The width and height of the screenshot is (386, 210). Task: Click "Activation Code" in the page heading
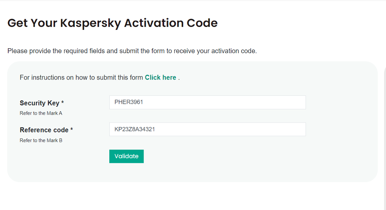click(171, 23)
